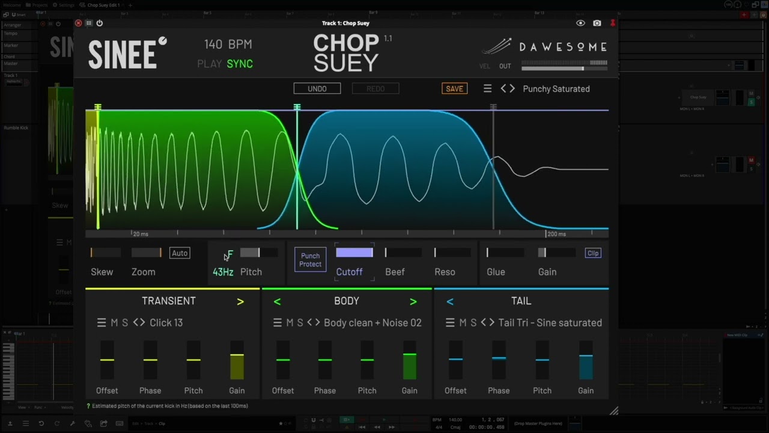Adjust the Cutoff slider

click(x=354, y=253)
